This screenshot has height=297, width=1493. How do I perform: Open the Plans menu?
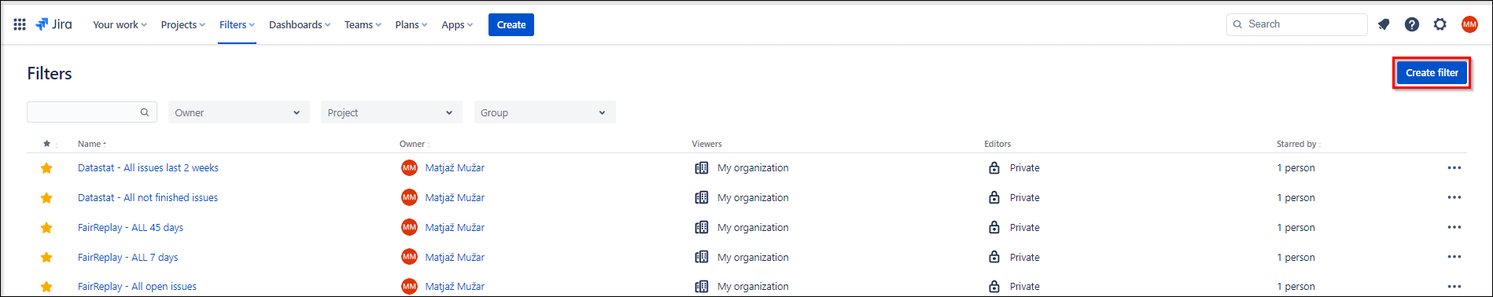[x=411, y=24]
